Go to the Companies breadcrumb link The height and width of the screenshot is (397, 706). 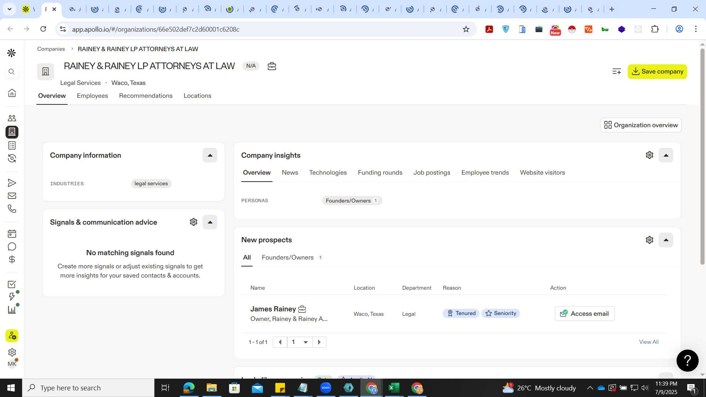point(51,49)
